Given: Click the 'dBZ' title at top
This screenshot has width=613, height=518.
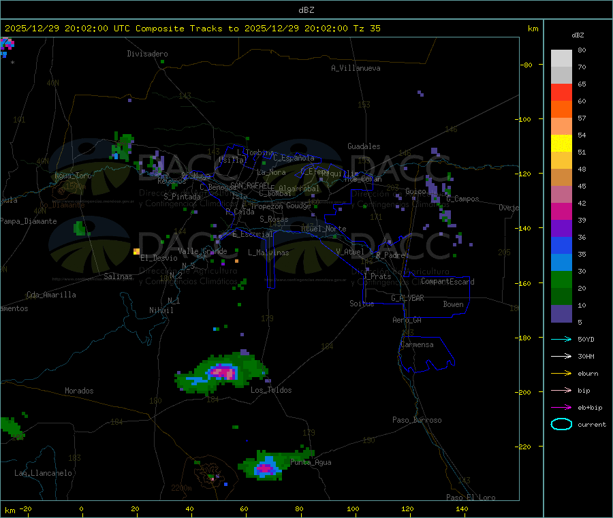Looking at the screenshot, I should pyautogui.click(x=306, y=10).
